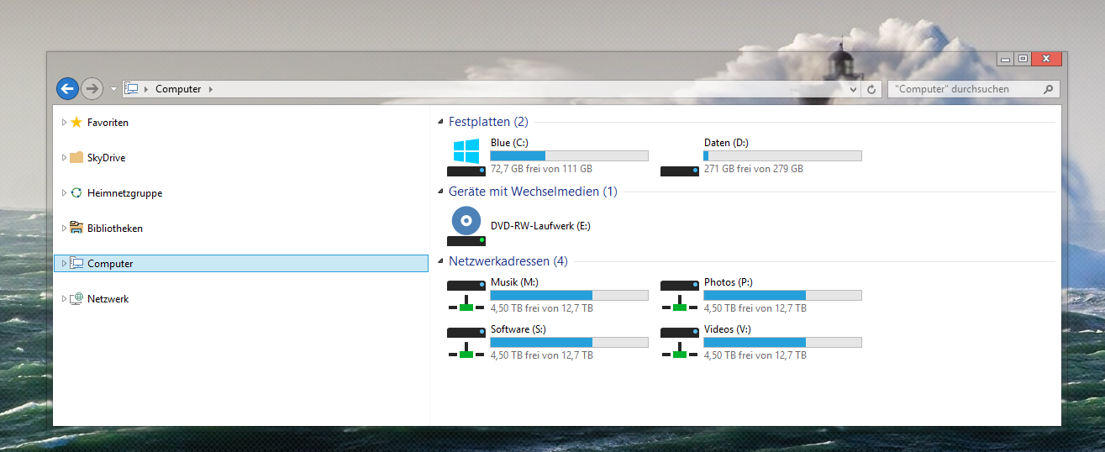Click the Photos (P:) drive label
Screen dimensions: 1105x452
[728, 282]
